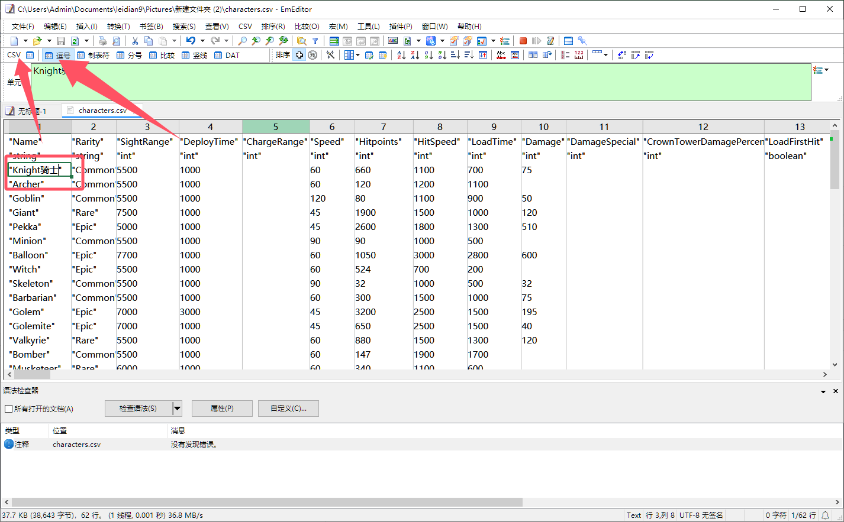This screenshot has width=844, height=522.
Task: Click the Undo arrow icon
Action: pyautogui.click(x=191, y=41)
